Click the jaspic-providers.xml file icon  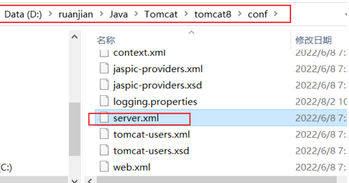pyautogui.click(x=104, y=69)
